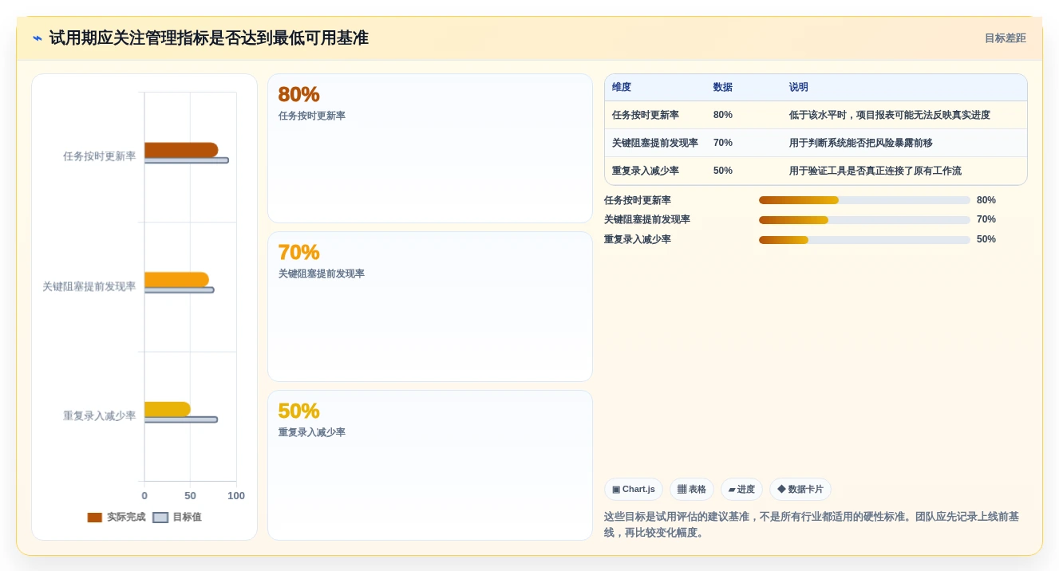This screenshot has width=1059, height=571.
Task: Click table value 80% in 数据 column
Action: [723, 115]
